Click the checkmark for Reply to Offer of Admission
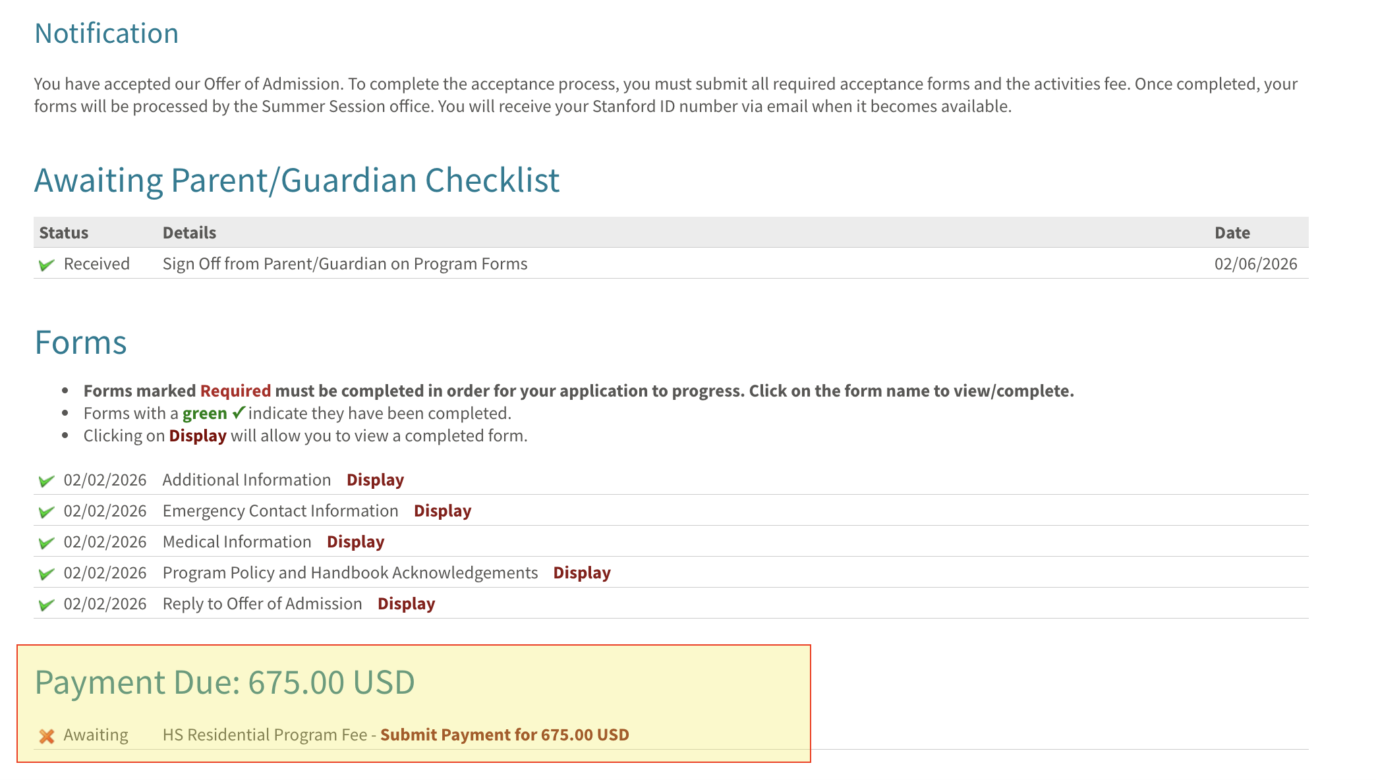The height and width of the screenshot is (780, 1376). [46, 605]
